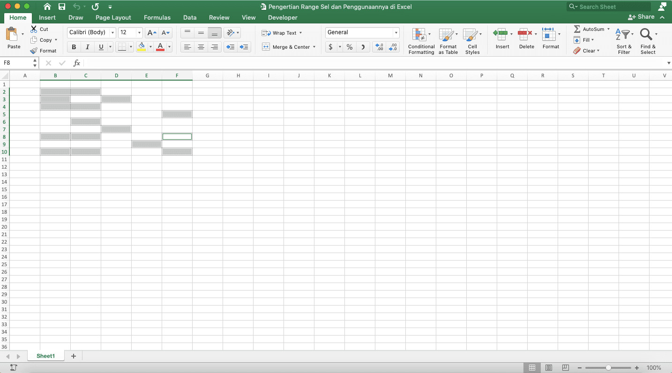Toggle Bold formatting
672x373 pixels.
click(74, 47)
